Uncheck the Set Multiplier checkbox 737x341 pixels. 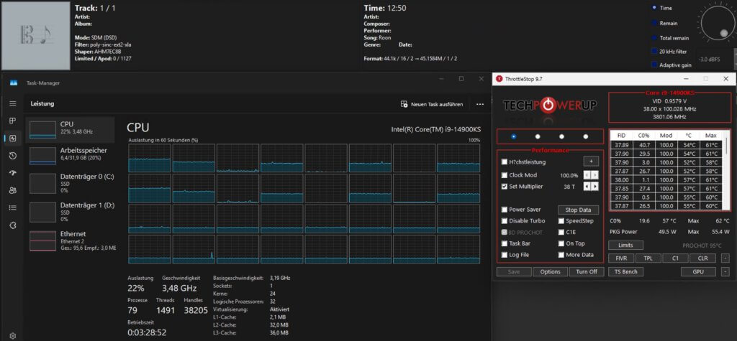coord(505,187)
